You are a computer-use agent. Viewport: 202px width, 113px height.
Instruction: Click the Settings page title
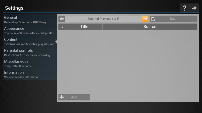point(14,8)
